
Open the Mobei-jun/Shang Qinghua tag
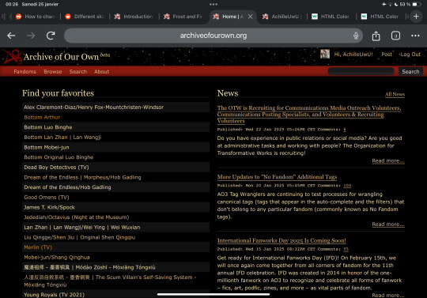(57, 258)
